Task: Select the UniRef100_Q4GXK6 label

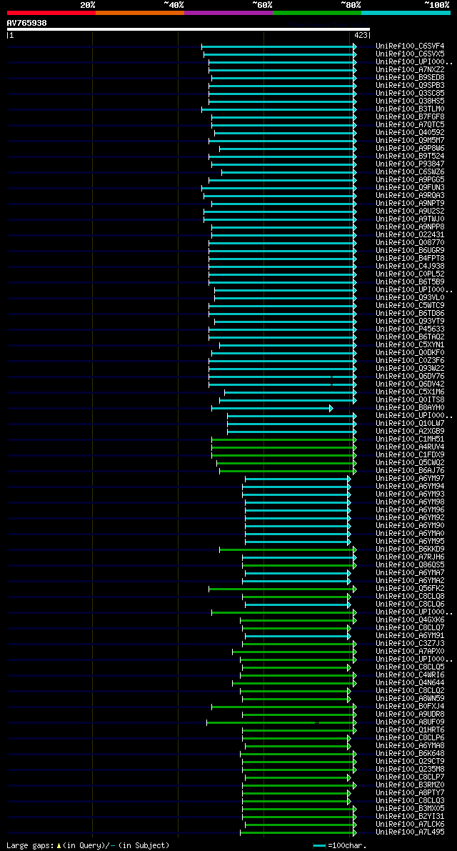Action: [x=410, y=620]
